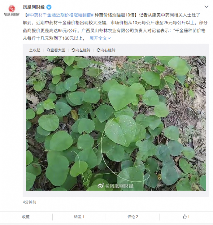Open comments via 评论 2
Screen dimensions: 213x225
click(x=133, y=217)
